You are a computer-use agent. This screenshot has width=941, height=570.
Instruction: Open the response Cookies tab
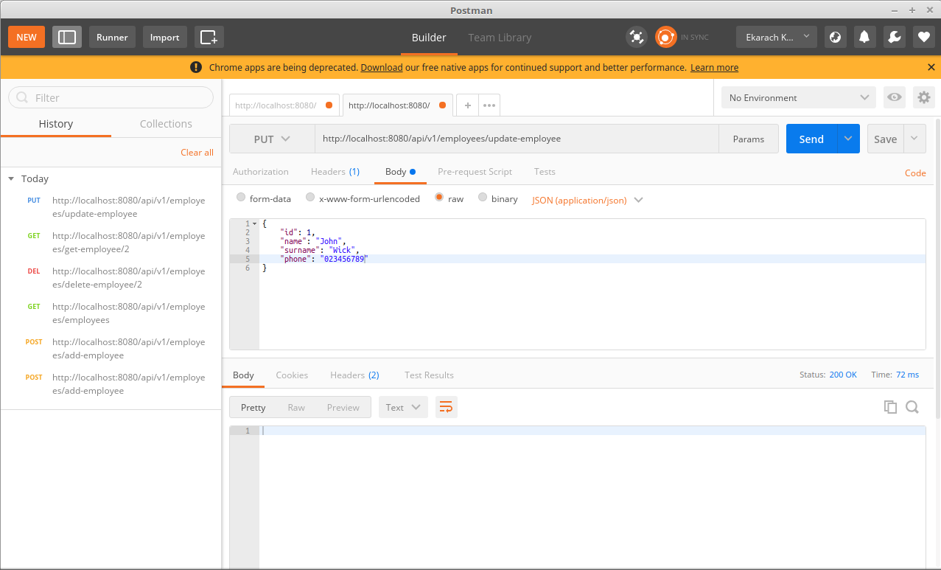pos(292,375)
